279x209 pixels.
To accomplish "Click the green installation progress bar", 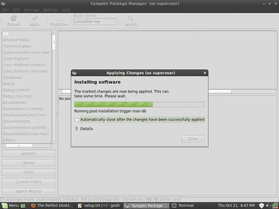I will [139, 104].
